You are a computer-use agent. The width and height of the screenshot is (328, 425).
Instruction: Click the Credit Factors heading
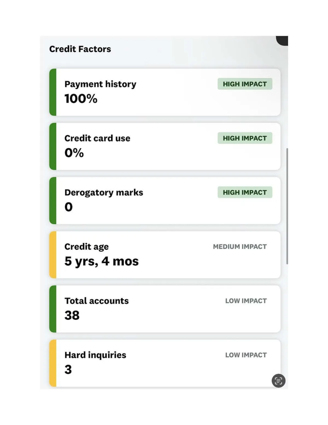click(x=80, y=49)
